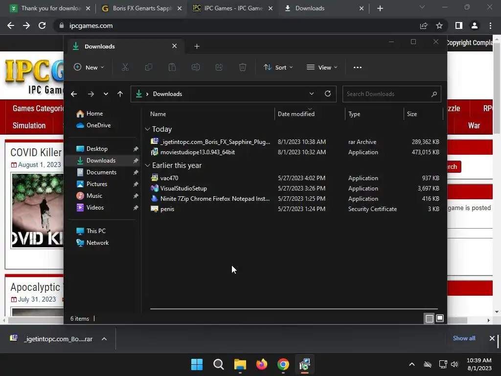Image resolution: width=501 pixels, height=376 pixels.
Task: Open Chrome side panel icon
Action: click(459, 25)
